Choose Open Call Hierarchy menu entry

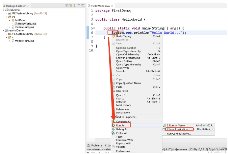[137, 54]
